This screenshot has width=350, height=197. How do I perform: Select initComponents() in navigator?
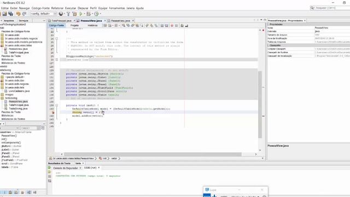pos(11,142)
